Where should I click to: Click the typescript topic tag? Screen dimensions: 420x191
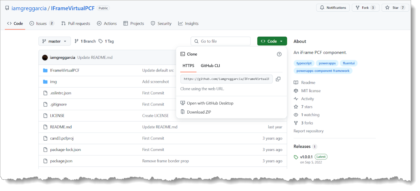tap(304, 63)
